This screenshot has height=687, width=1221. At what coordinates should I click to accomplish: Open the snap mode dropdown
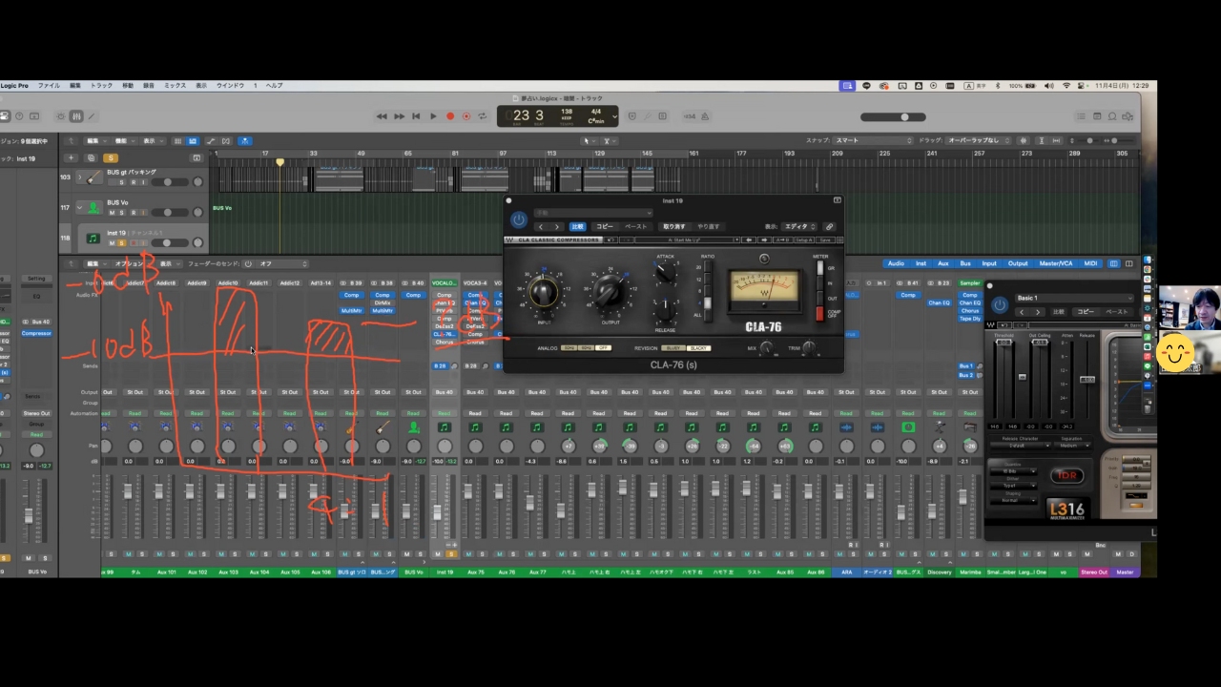tap(873, 140)
